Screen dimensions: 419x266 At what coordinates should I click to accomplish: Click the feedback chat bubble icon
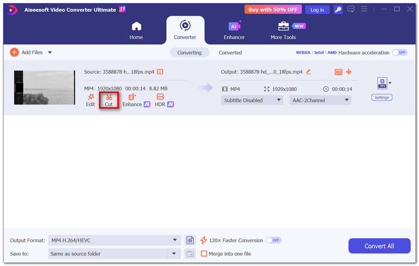point(351,9)
